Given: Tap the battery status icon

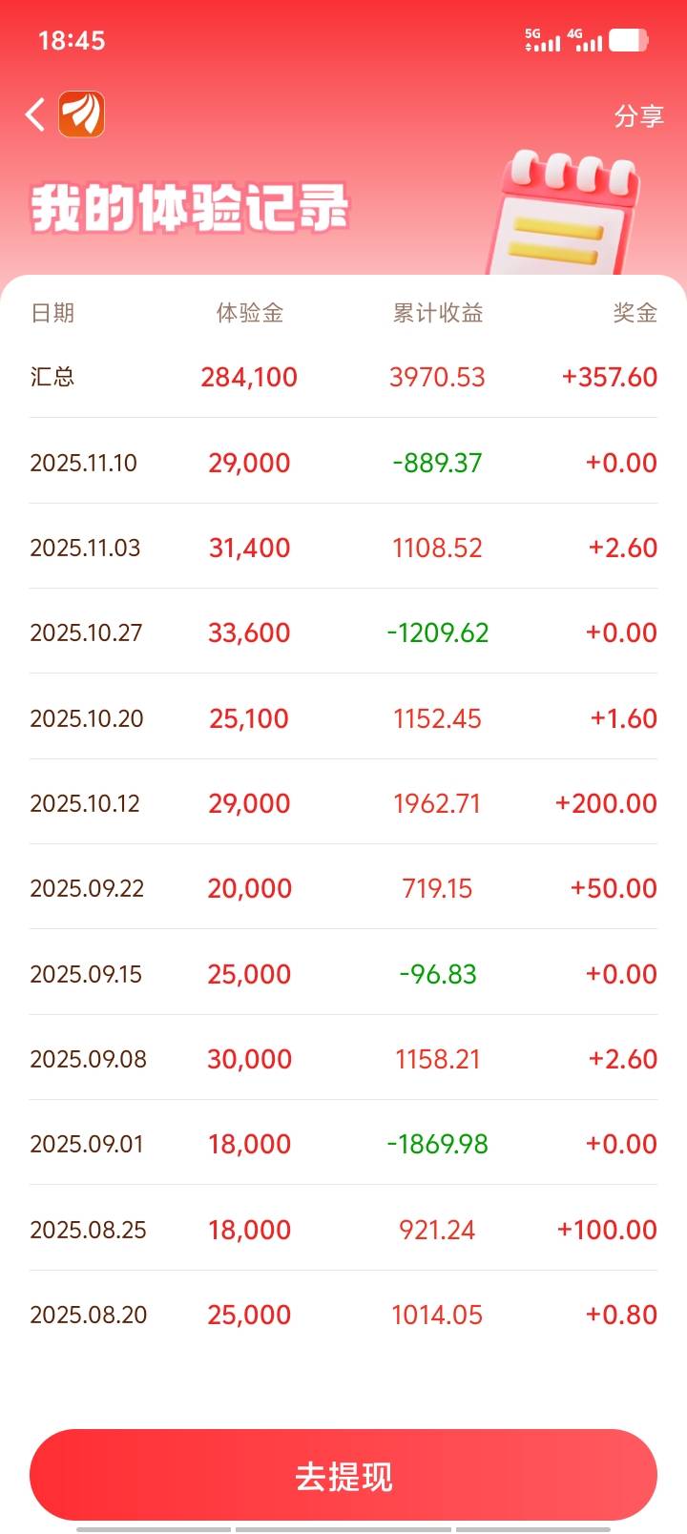Looking at the screenshot, I should [x=628, y=41].
